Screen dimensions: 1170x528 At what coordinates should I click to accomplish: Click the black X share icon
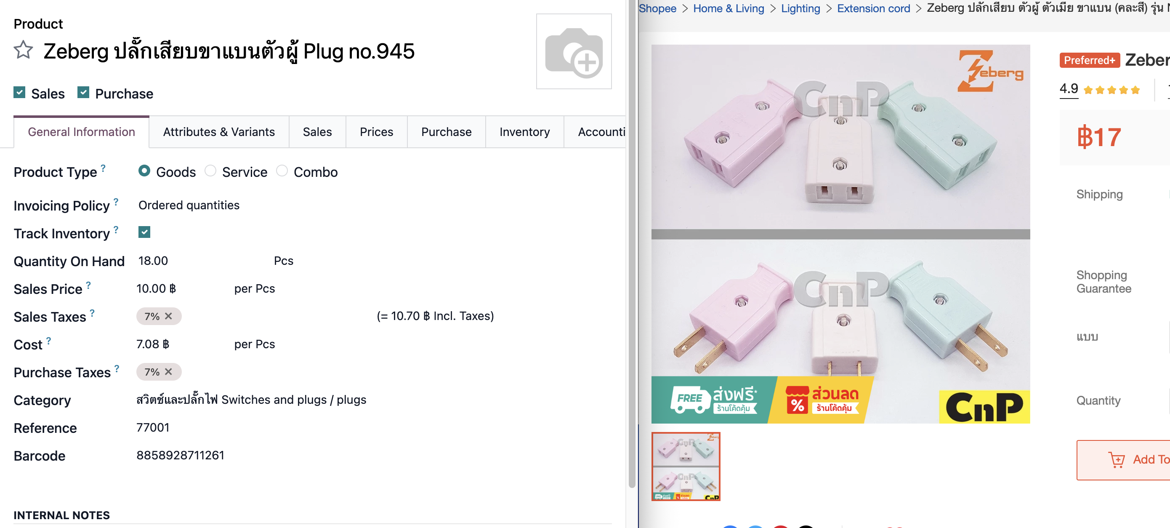806,526
